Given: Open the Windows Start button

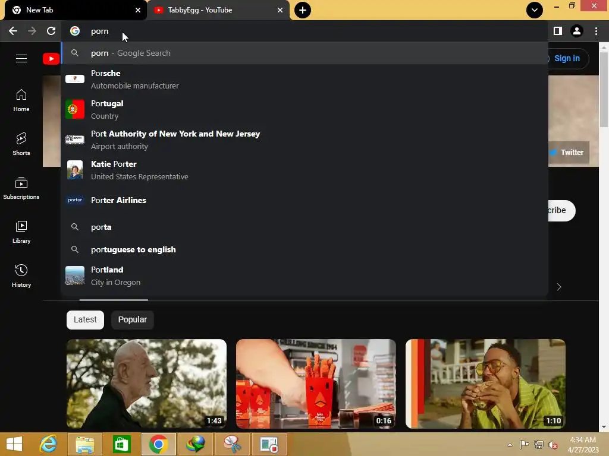Looking at the screenshot, I should coord(14,444).
